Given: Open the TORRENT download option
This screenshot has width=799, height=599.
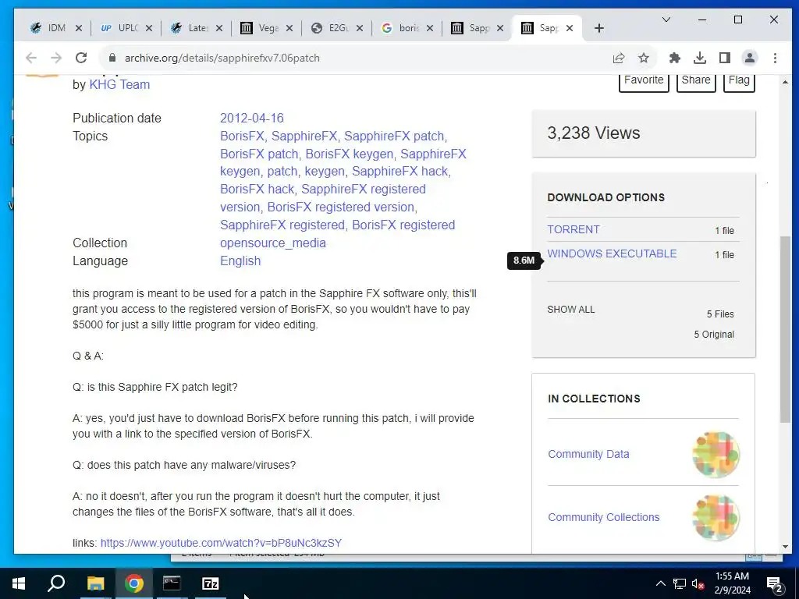Looking at the screenshot, I should [x=574, y=230].
